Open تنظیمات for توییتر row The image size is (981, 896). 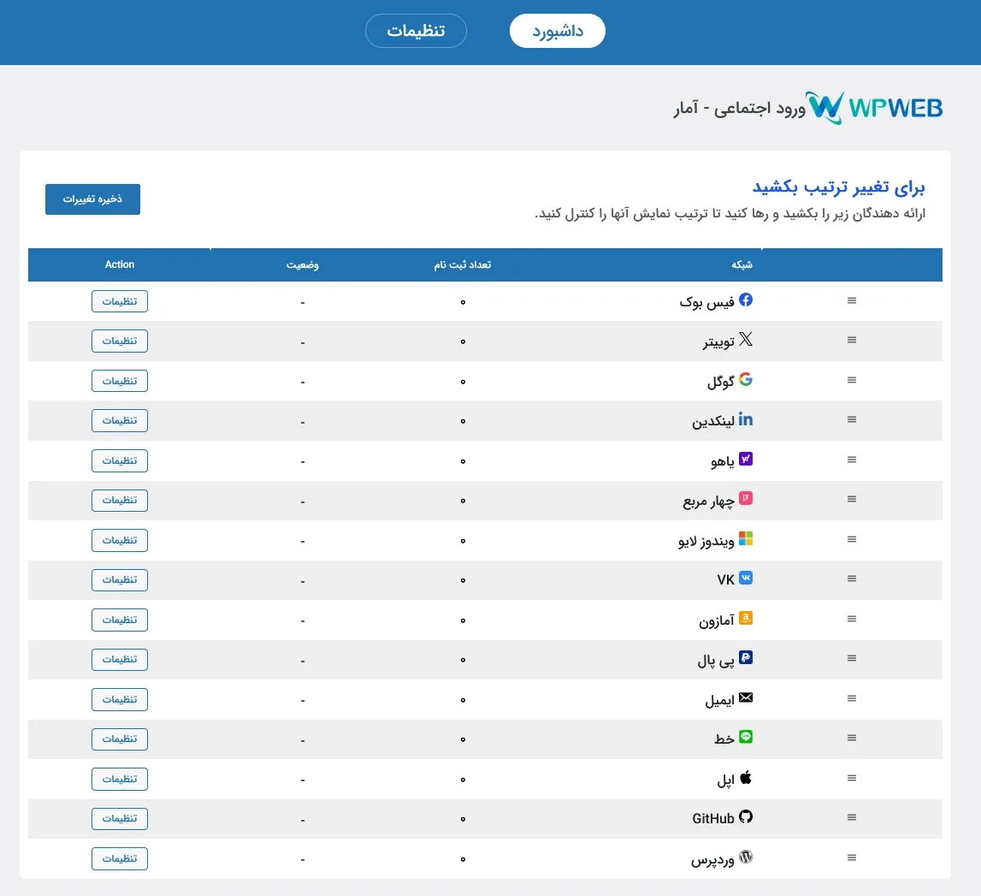(x=120, y=341)
